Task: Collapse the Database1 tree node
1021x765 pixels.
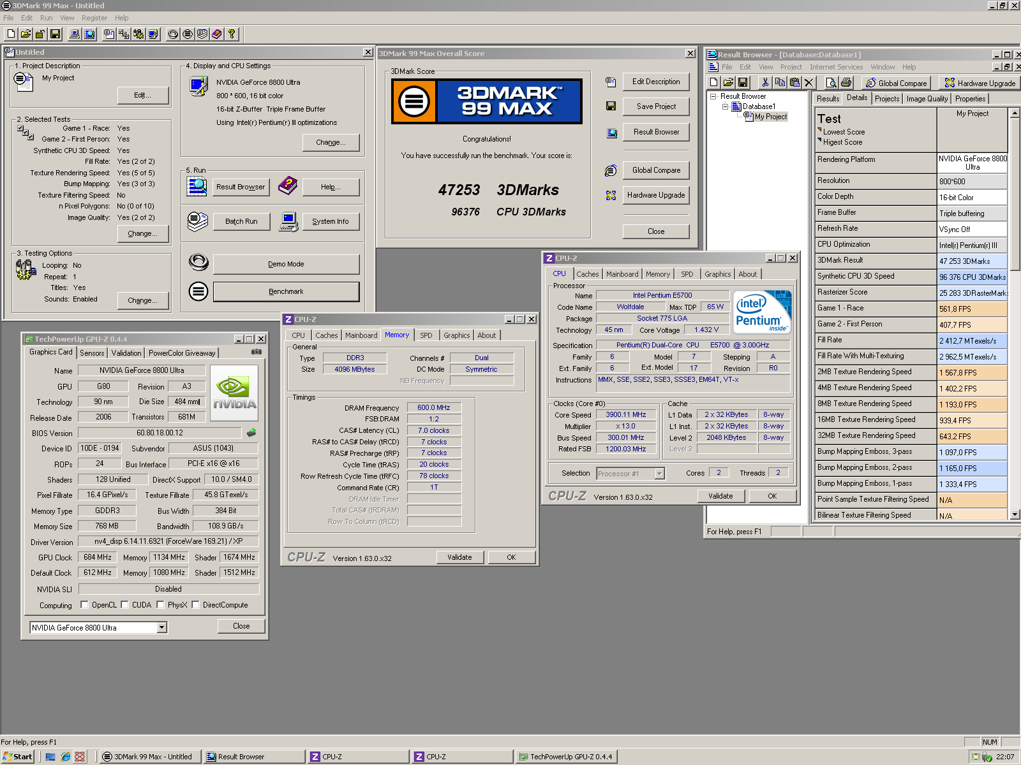Action: coord(725,106)
